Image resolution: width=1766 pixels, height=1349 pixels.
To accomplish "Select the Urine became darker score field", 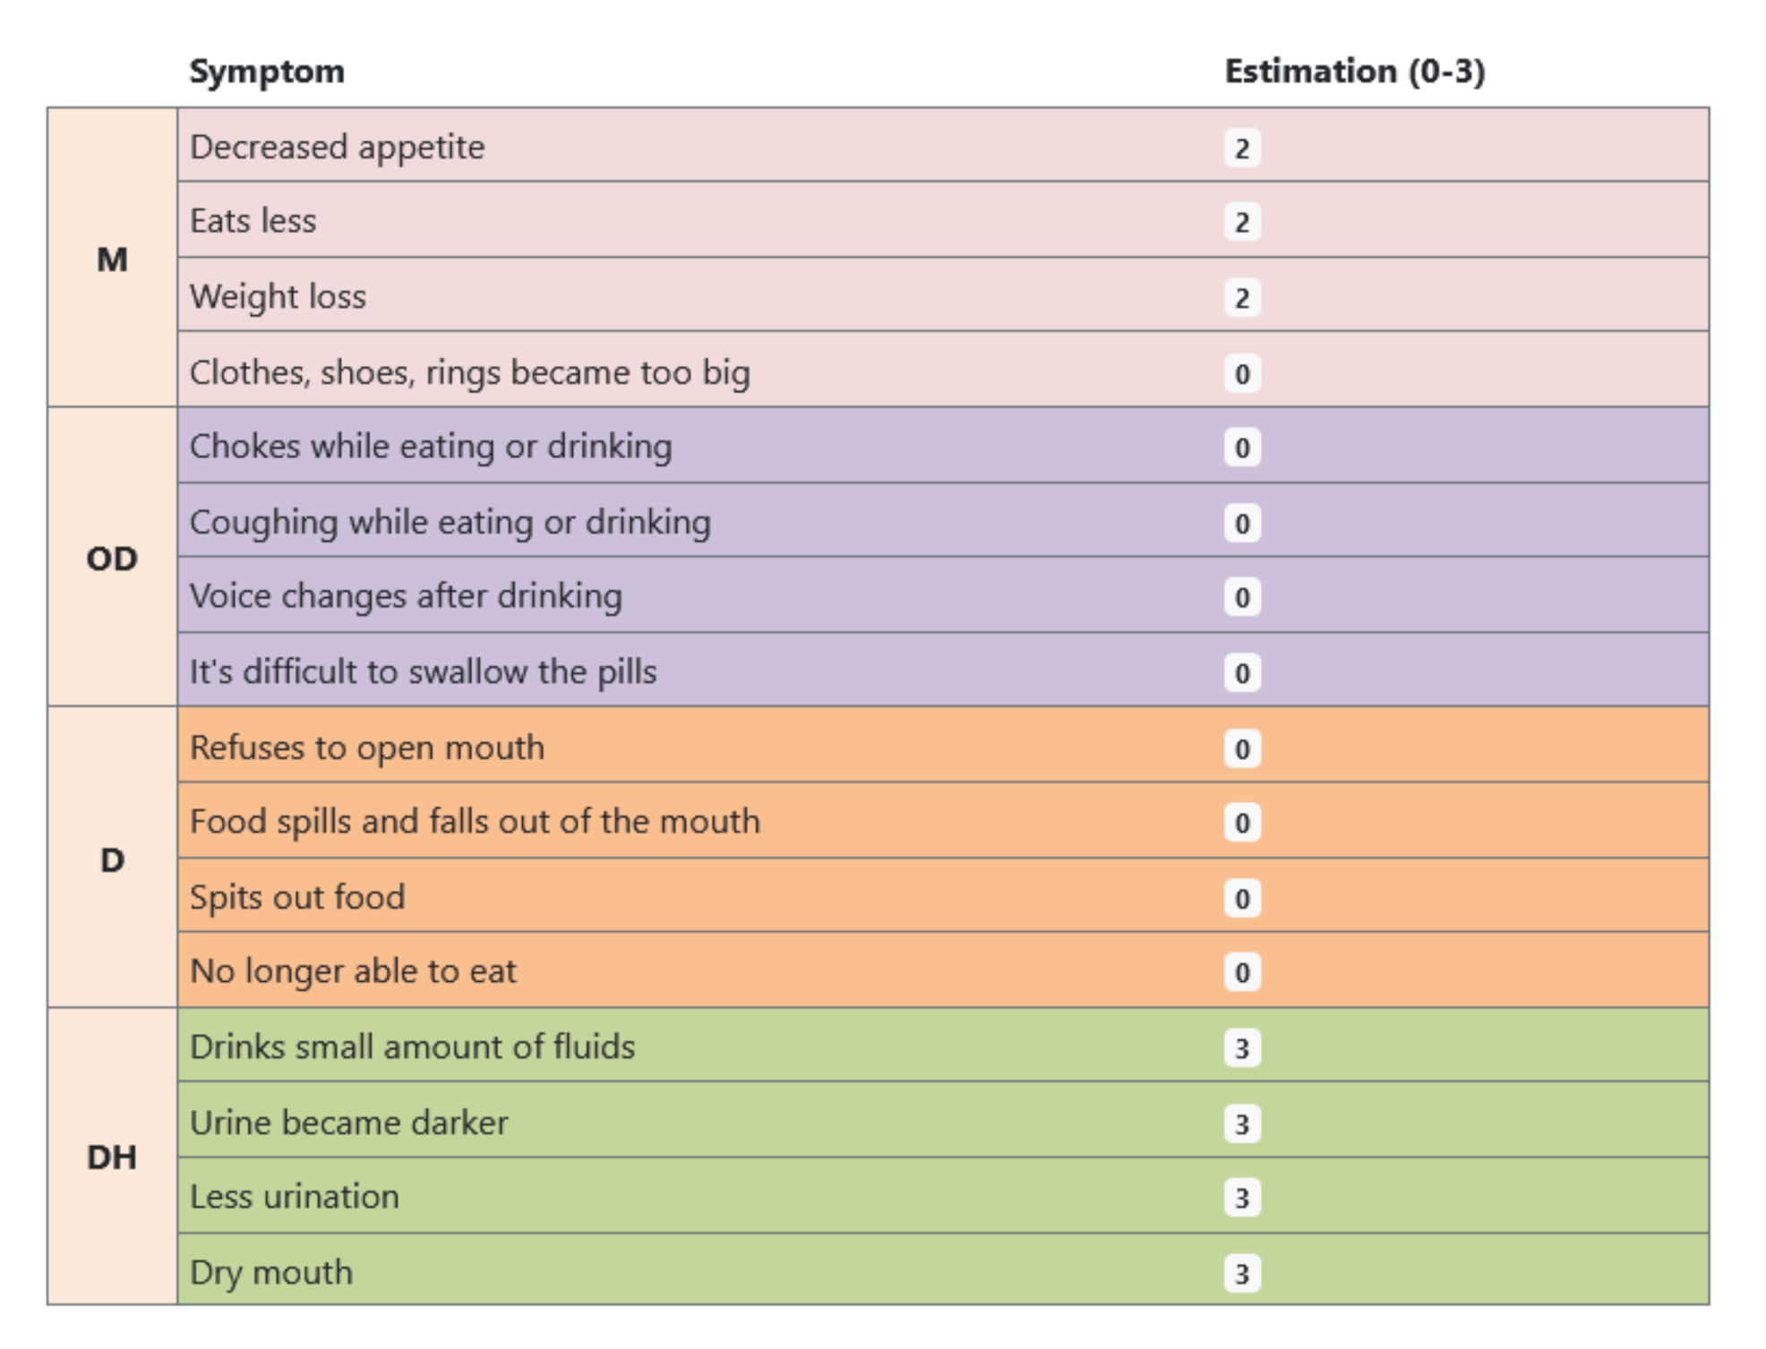I will [1241, 1123].
